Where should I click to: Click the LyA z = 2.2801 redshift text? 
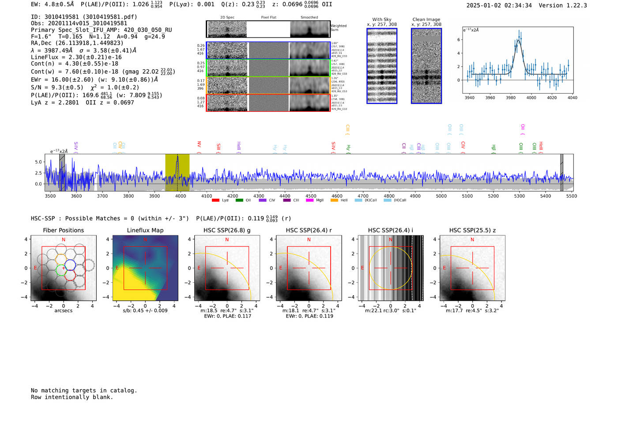click(x=55, y=102)
